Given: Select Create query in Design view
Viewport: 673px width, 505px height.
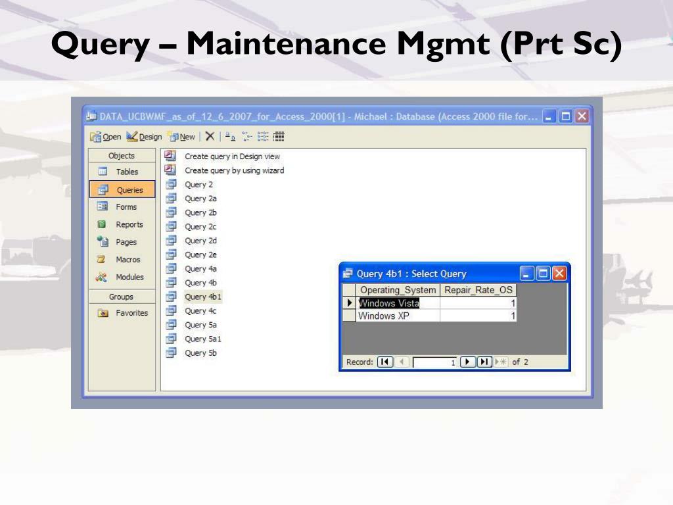Looking at the screenshot, I should (x=232, y=156).
